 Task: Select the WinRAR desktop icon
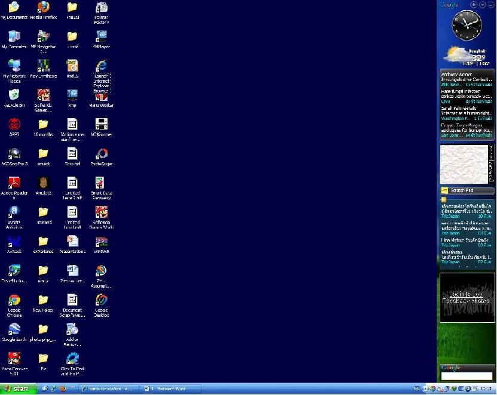(x=102, y=242)
